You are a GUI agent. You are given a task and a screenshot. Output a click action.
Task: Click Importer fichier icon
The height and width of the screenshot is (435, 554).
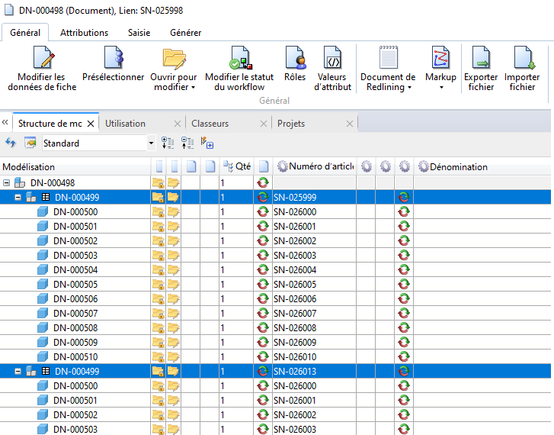(522, 59)
